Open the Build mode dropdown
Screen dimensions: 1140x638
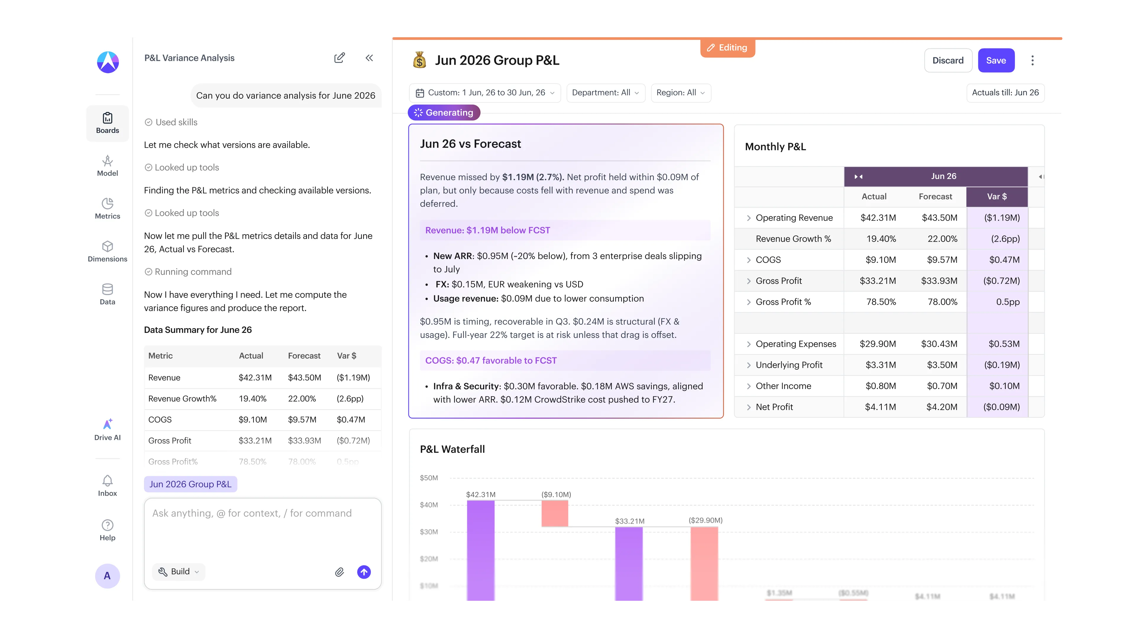pyautogui.click(x=179, y=572)
